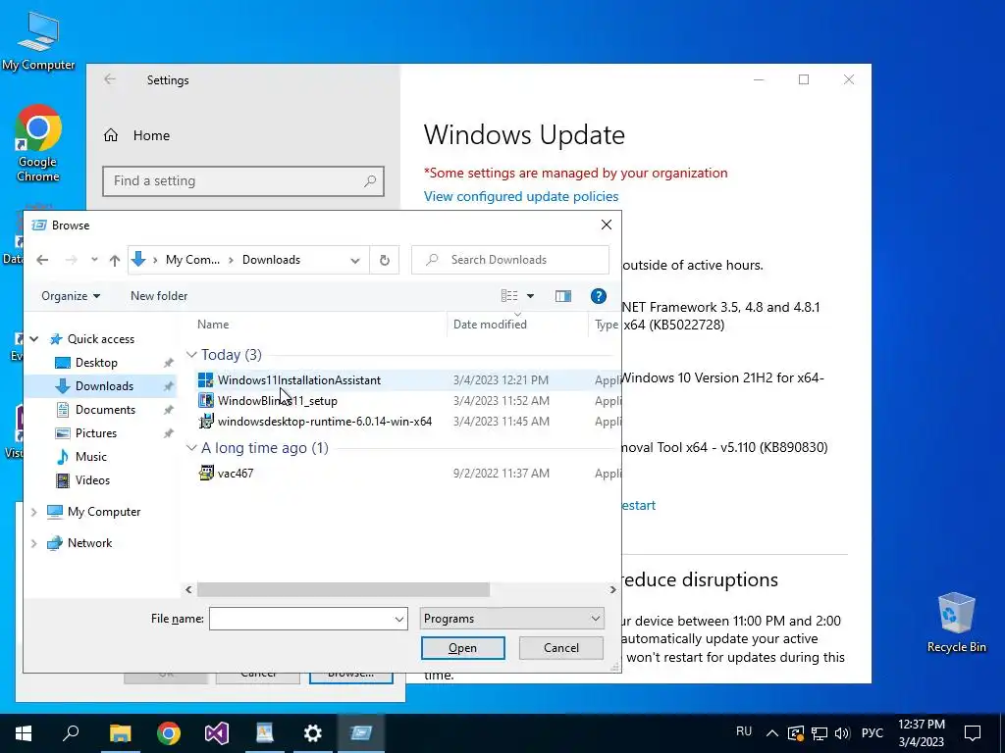Click the Forward arrow in Browse dialog
Image resolution: width=1005 pixels, height=753 pixels.
(71, 260)
